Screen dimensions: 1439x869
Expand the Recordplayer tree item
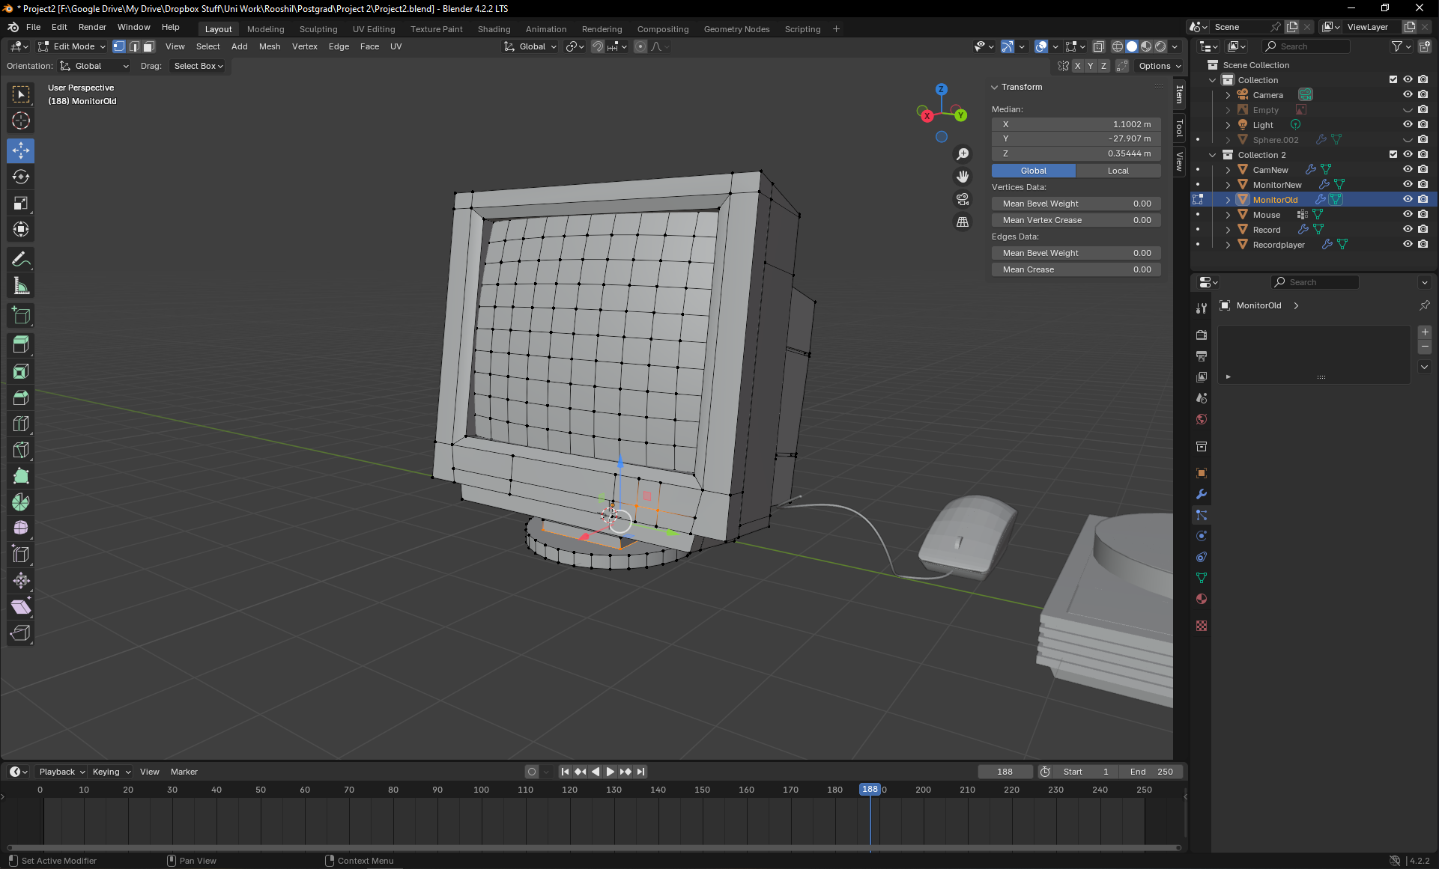coord(1228,245)
